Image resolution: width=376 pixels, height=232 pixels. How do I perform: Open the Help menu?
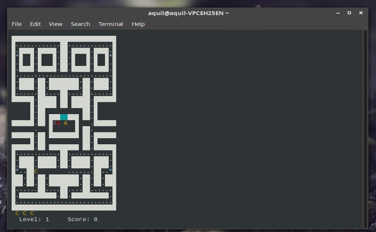tap(138, 24)
